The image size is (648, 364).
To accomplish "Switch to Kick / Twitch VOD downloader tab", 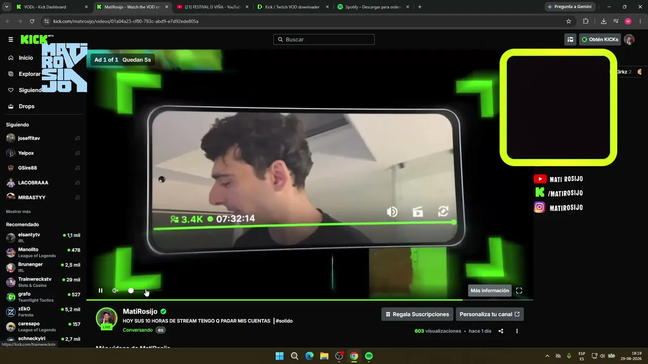I will pos(293,7).
